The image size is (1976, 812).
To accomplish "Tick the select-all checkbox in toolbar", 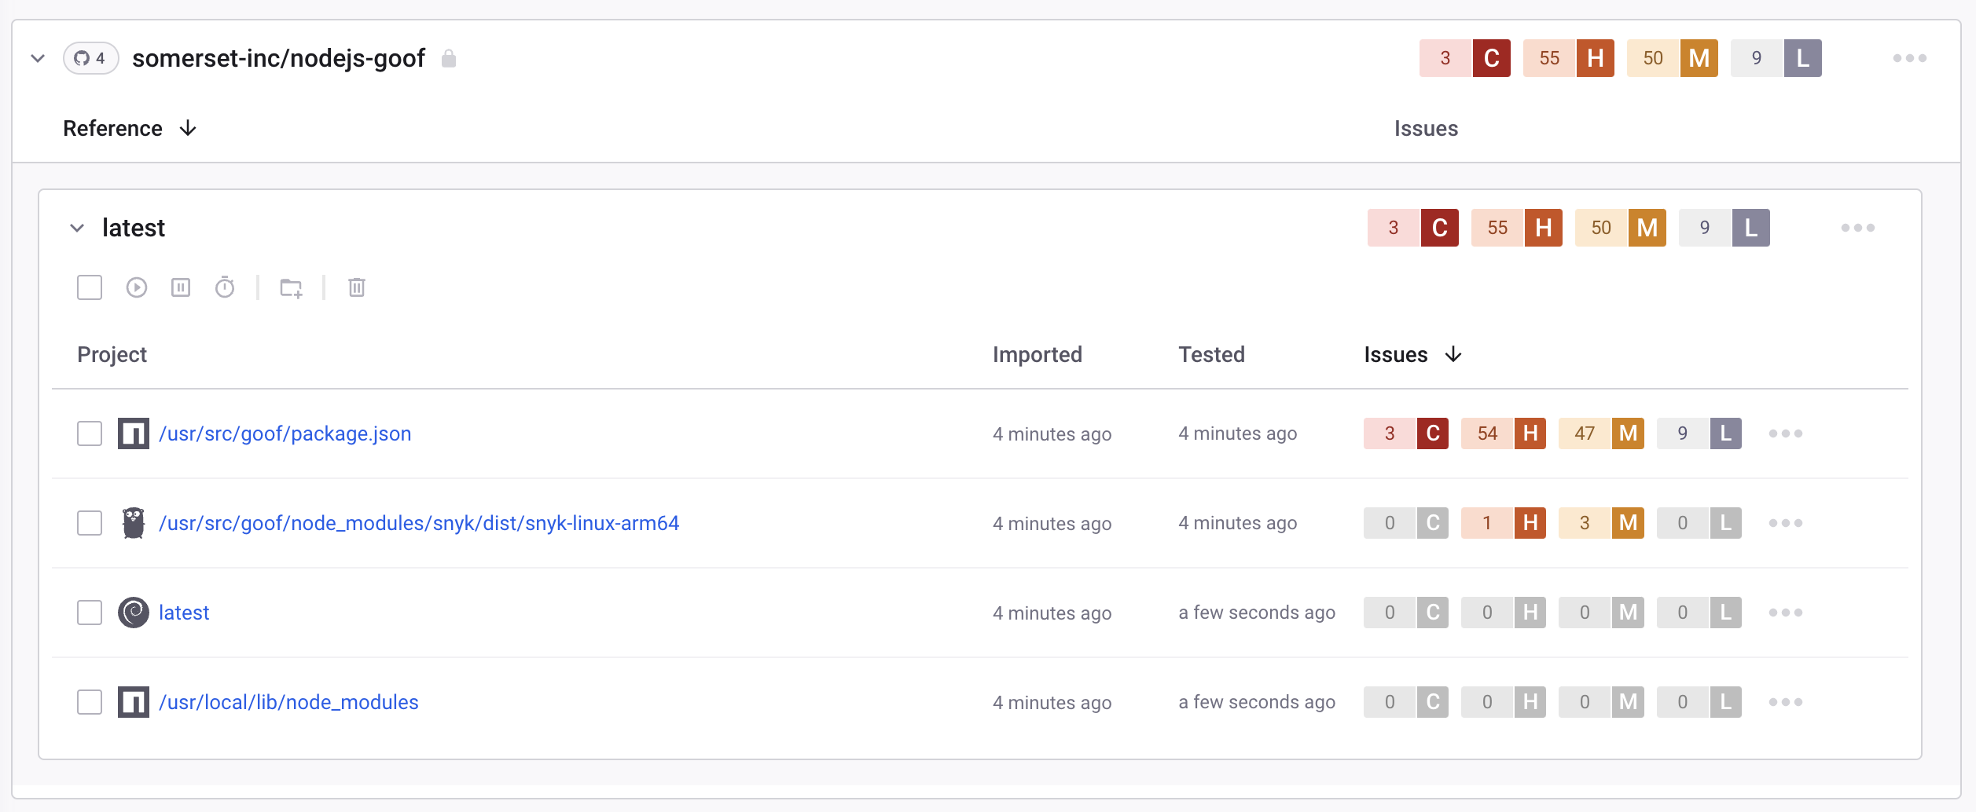I will [x=90, y=288].
